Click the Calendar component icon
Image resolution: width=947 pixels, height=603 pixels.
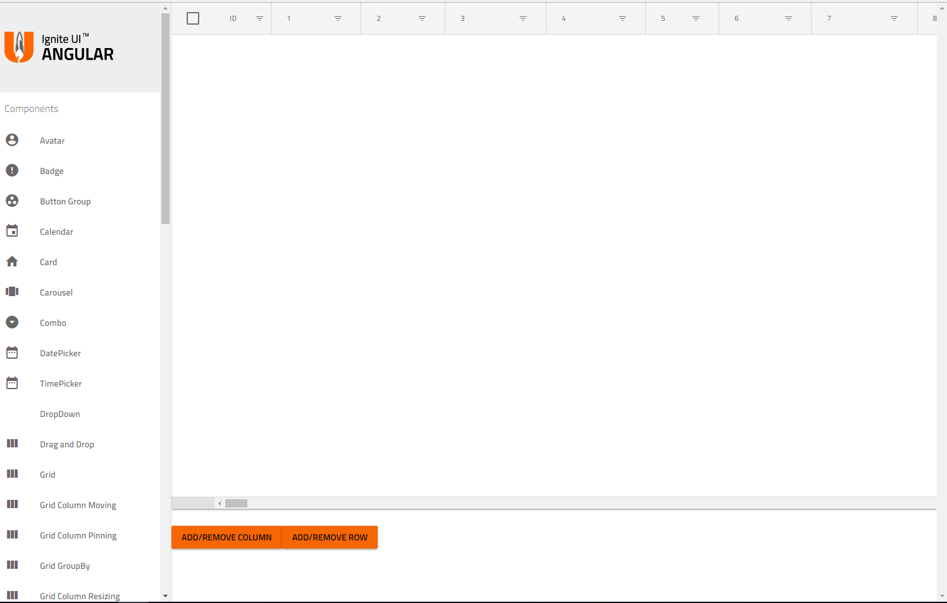12,231
